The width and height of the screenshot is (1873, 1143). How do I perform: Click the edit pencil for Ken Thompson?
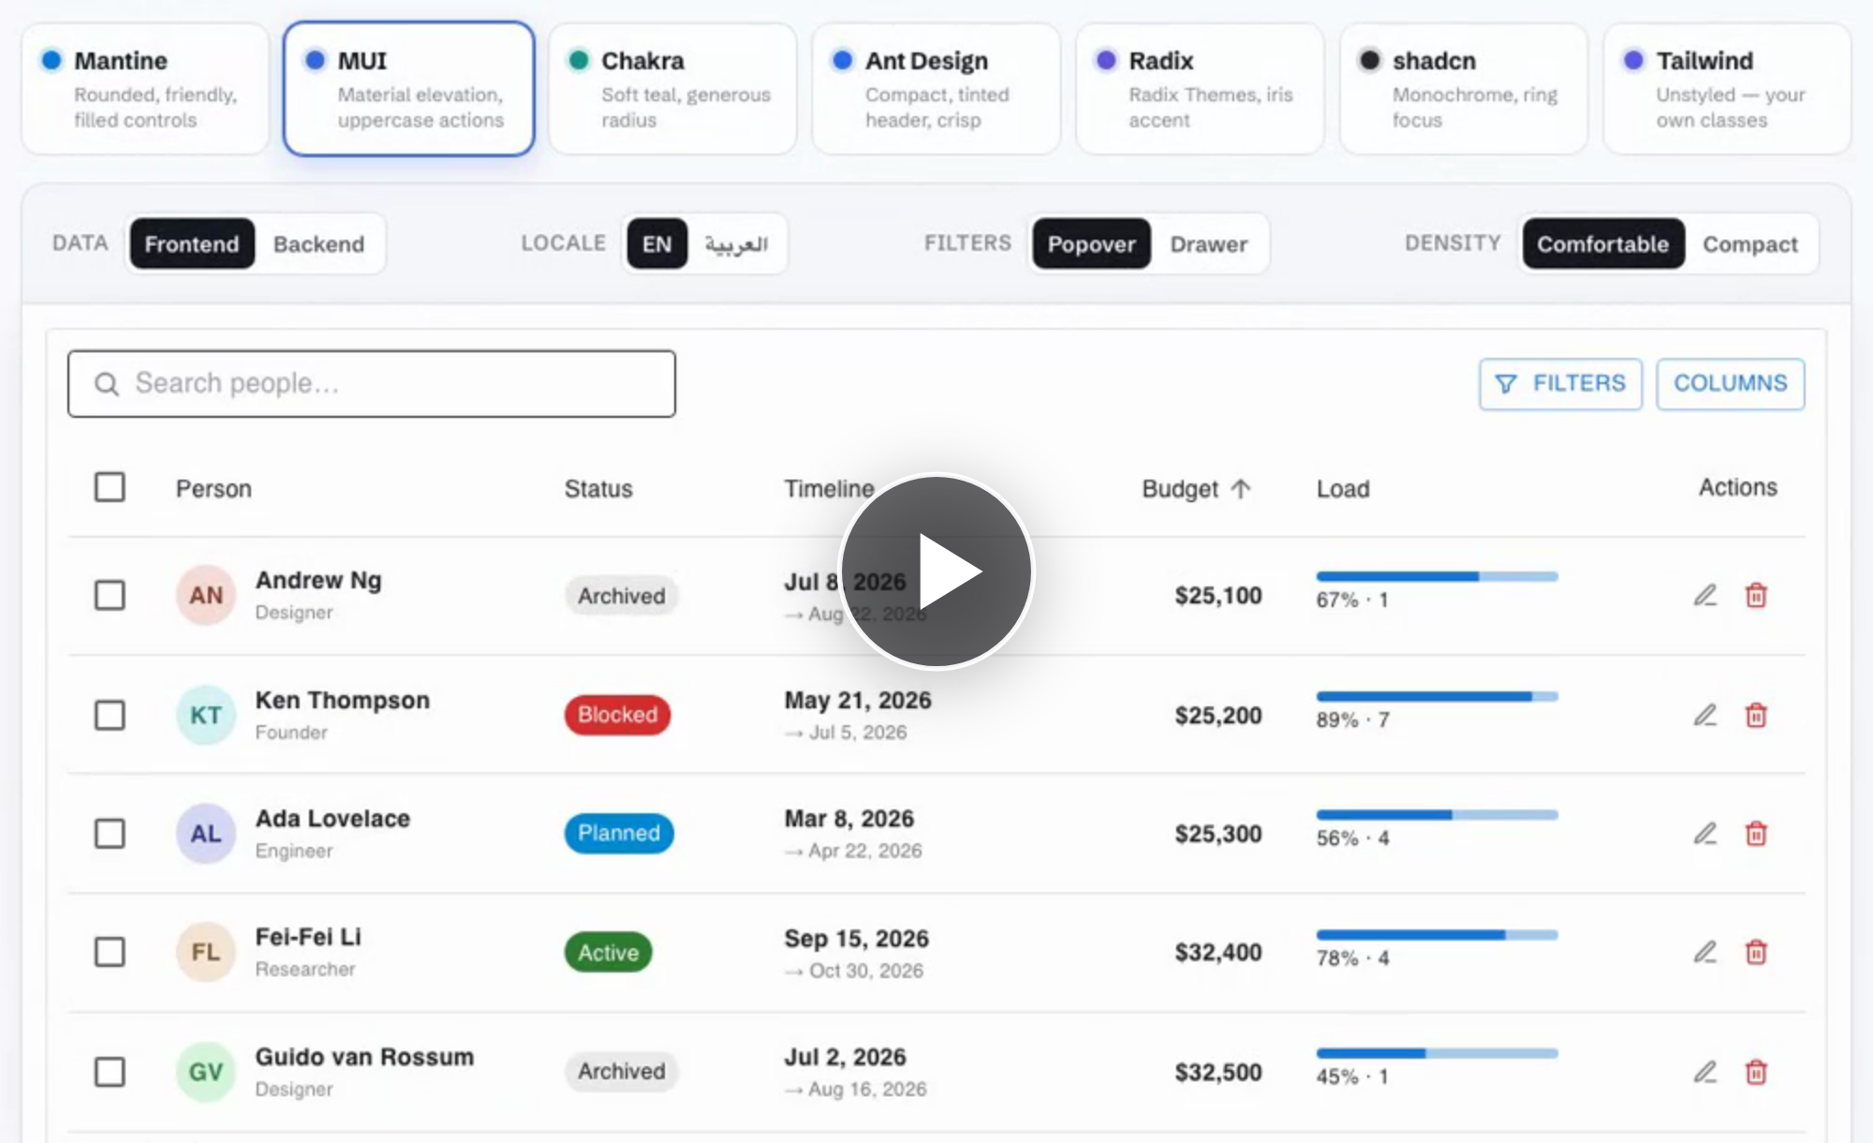[x=1705, y=715]
